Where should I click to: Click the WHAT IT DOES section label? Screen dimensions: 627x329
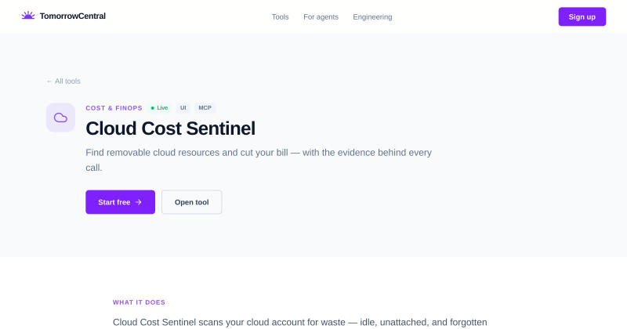click(x=139, y=302)
